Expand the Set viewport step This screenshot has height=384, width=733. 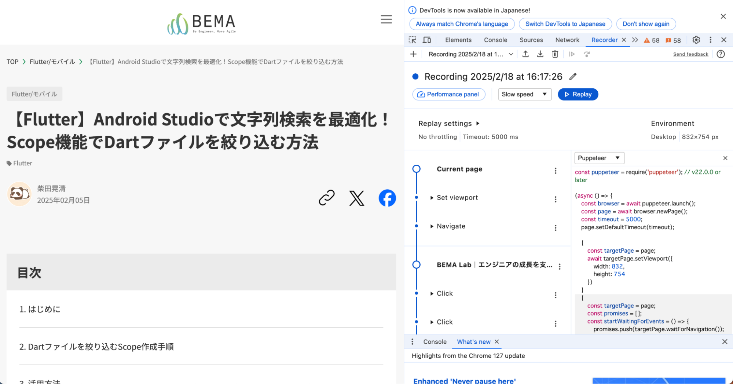[432, 198]
